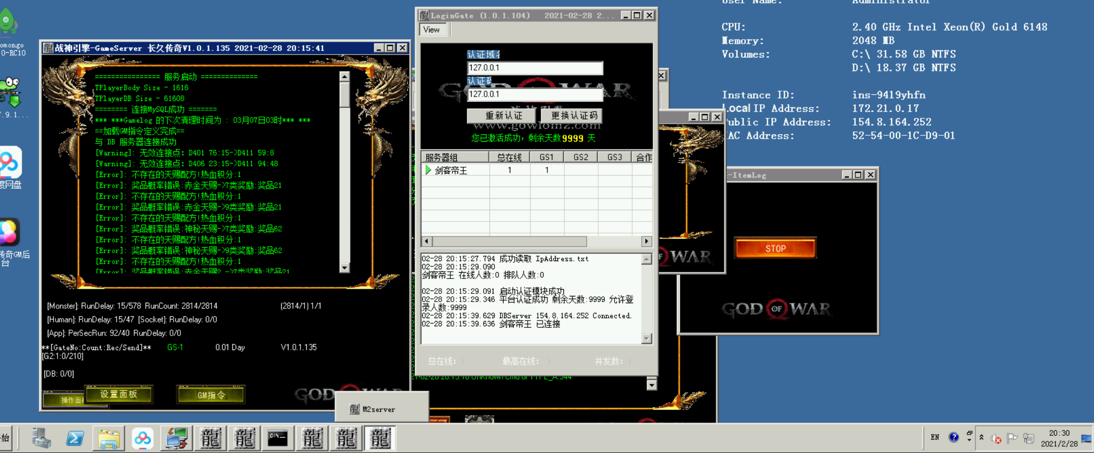Open Server Manager from the taskbar

42,438
